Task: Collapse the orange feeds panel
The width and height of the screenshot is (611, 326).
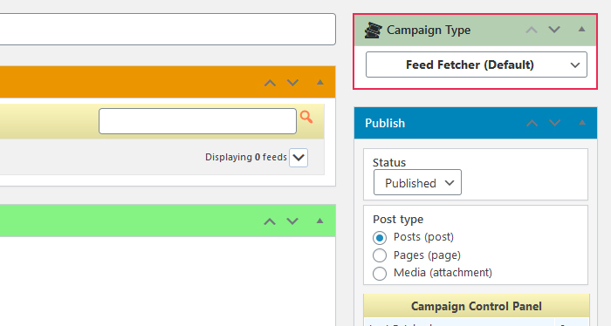Action: coord(320,82)
